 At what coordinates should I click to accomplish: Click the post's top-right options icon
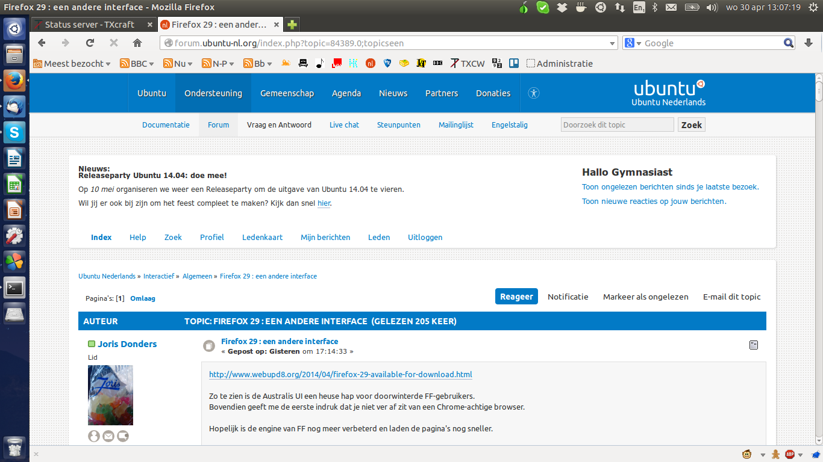(753, 345)
